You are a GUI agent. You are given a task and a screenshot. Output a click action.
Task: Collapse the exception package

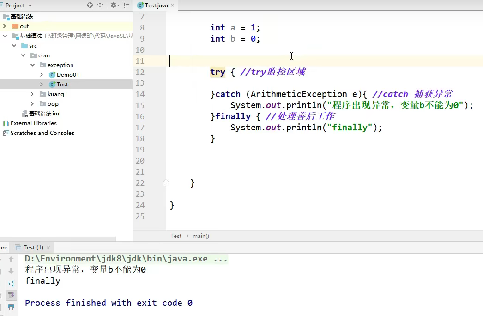click(x=33, y=65)
